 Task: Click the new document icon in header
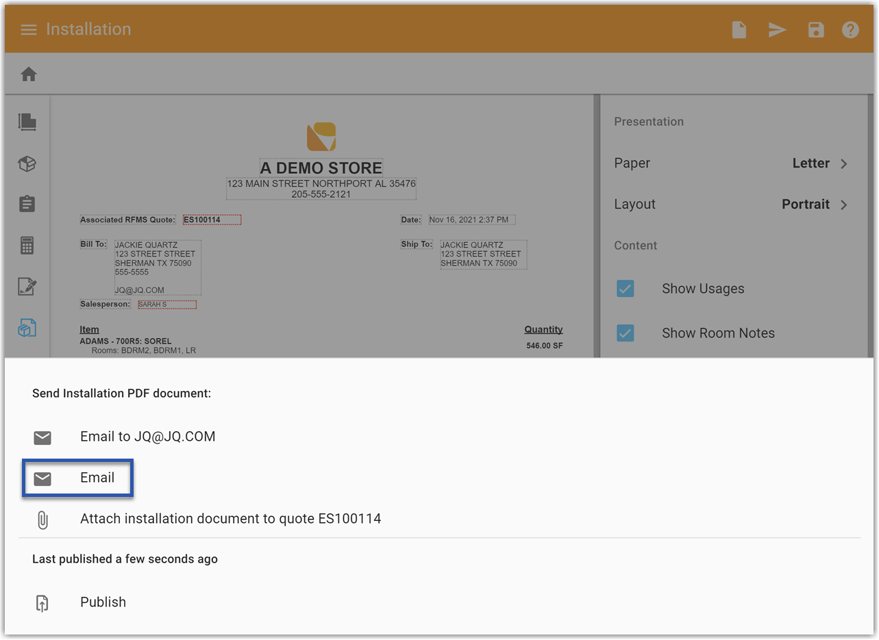(x=739, y=30)
